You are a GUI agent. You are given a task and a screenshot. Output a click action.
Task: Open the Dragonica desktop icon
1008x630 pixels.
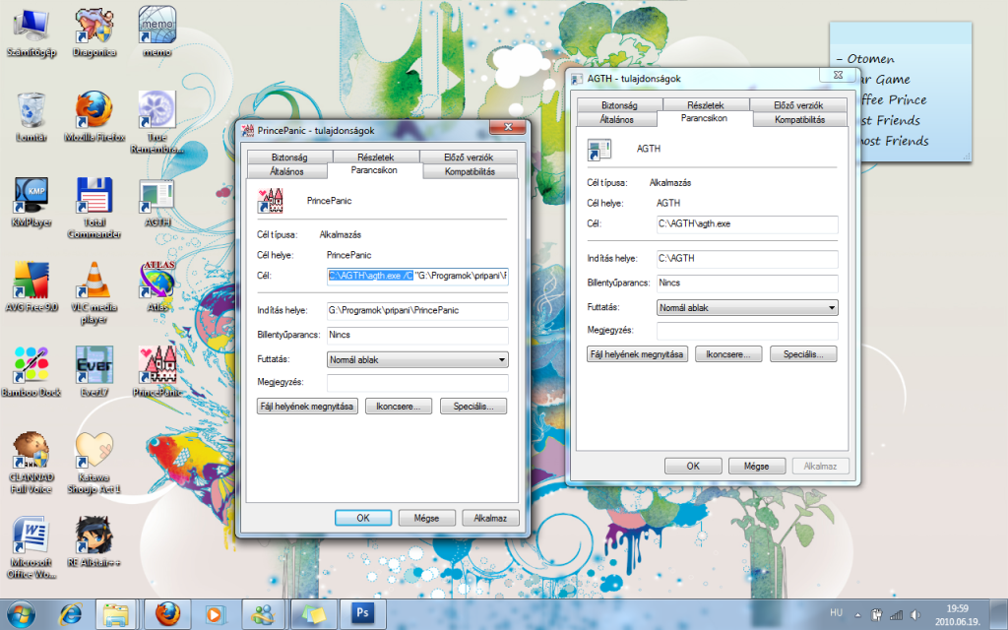point(94,28)
